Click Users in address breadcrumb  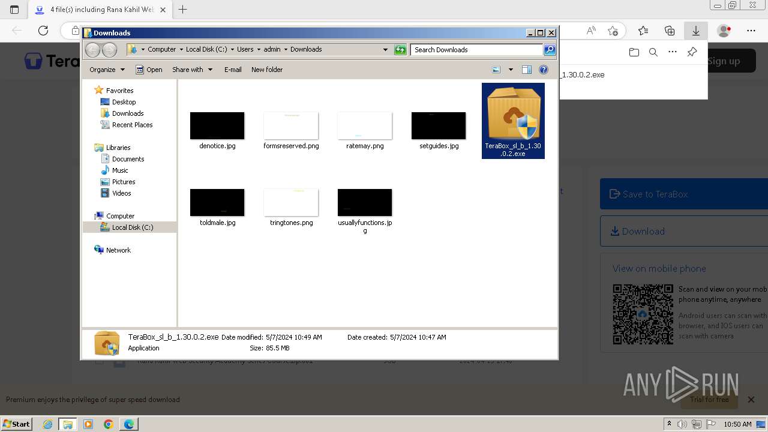click(x=245, y=50)
